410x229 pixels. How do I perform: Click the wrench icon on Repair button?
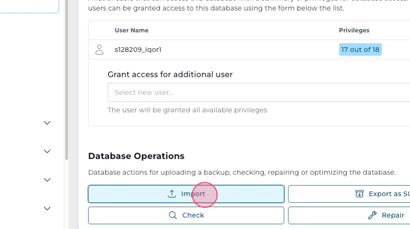372,215
